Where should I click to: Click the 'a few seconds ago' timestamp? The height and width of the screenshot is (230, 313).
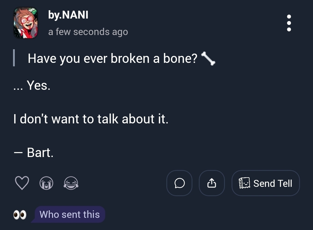tap(88, 32)
